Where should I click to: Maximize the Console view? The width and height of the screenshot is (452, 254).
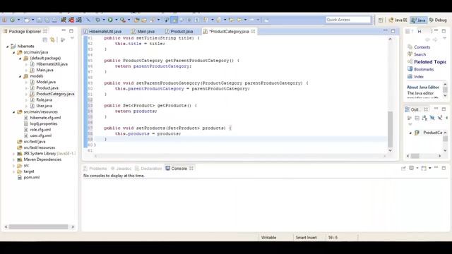(444, 168)
